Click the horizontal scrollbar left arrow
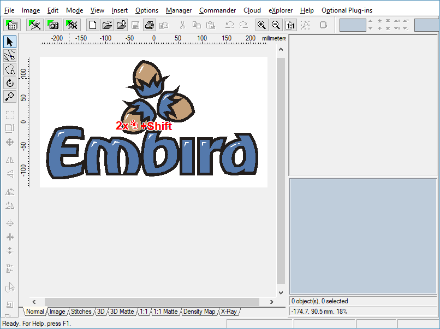Image resolution: width=440 pixels, height=329 pixels. (34, 302)
